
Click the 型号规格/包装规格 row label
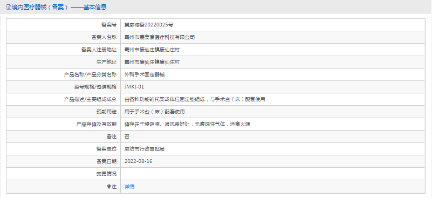pyautogui.click(x=93, y=87)
